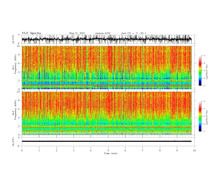This screenshot has width=219, height=169.
Task: Select the ch.3 flat waveform trace
Action: click(106, 141)
